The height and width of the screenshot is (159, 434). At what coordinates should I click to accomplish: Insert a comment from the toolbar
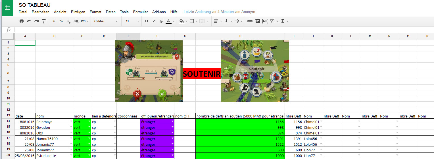point(257,21)
